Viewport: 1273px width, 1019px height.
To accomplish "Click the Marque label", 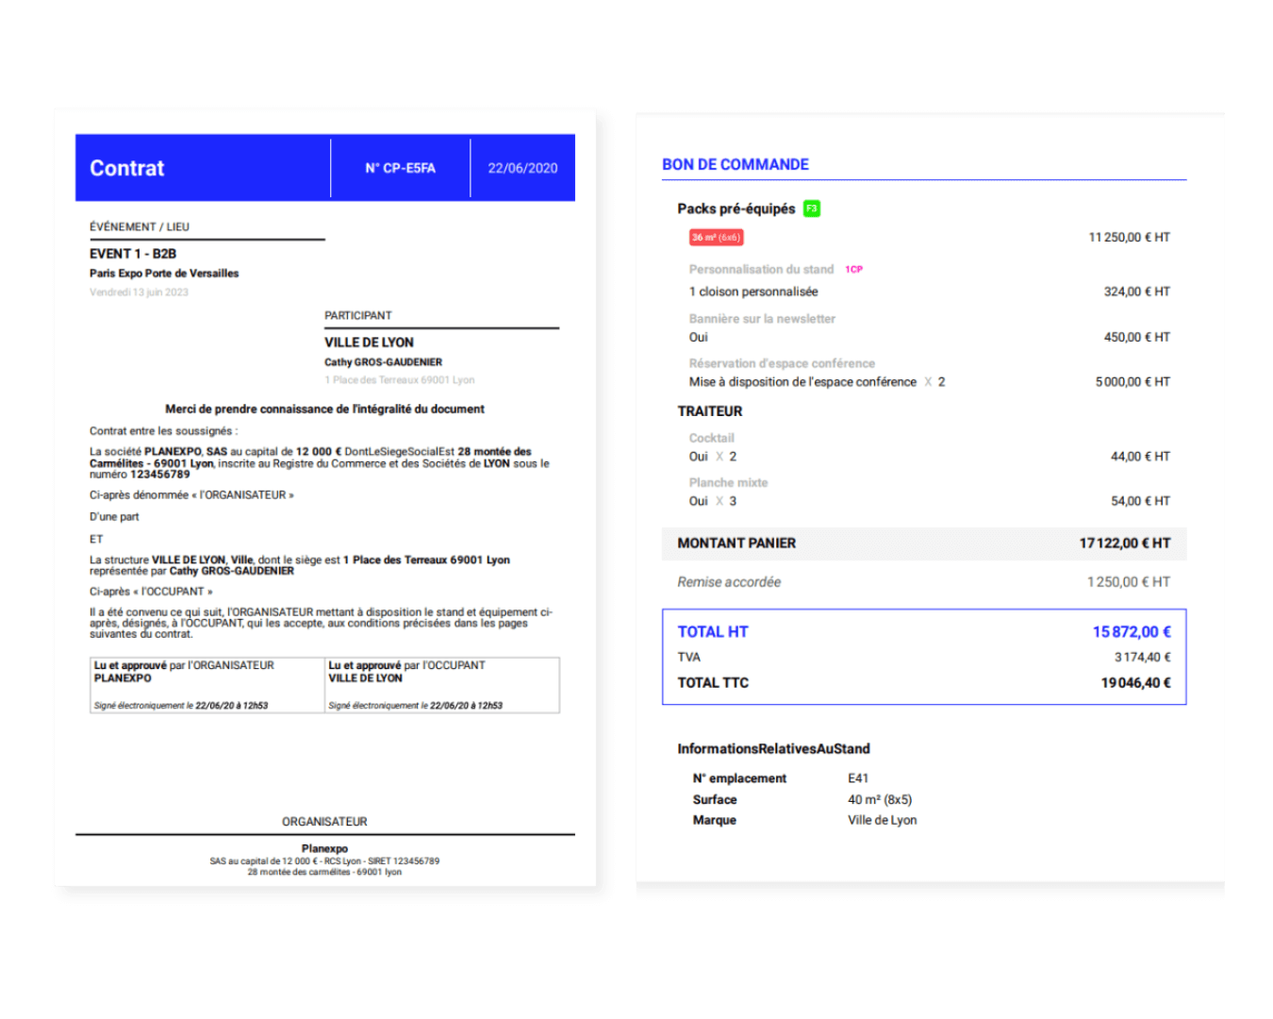I will pyautogui.click(x=715, y=821).
